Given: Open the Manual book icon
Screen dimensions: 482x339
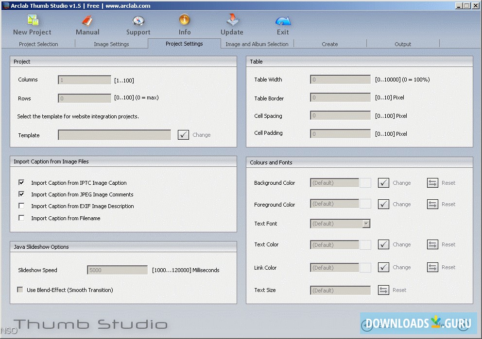Looking at the screenshot, I should click(x=87, y=20).
